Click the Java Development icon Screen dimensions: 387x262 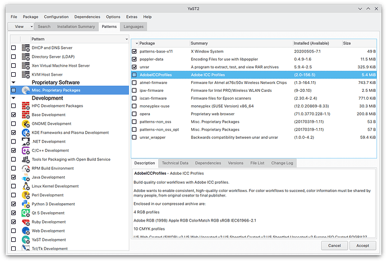(26, 177)
